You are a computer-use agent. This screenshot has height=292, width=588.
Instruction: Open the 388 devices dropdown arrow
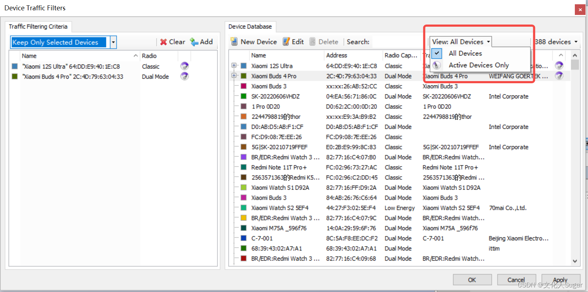point(576,42)
